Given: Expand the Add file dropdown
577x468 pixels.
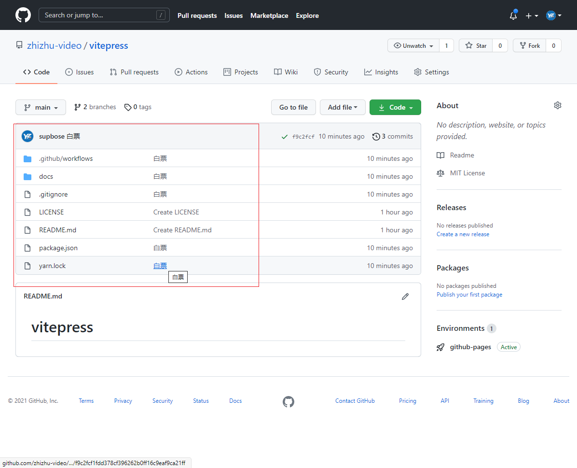Looking at the screenshot, I should click(343, 107).
